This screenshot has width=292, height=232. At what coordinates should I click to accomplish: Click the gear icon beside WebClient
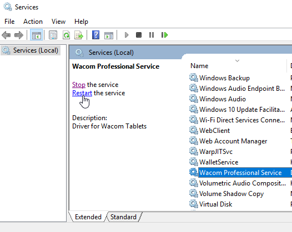point(194,130)
